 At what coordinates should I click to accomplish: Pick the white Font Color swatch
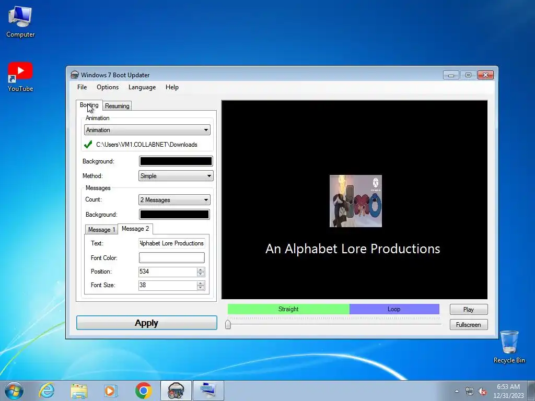click(x=171, y=258)
